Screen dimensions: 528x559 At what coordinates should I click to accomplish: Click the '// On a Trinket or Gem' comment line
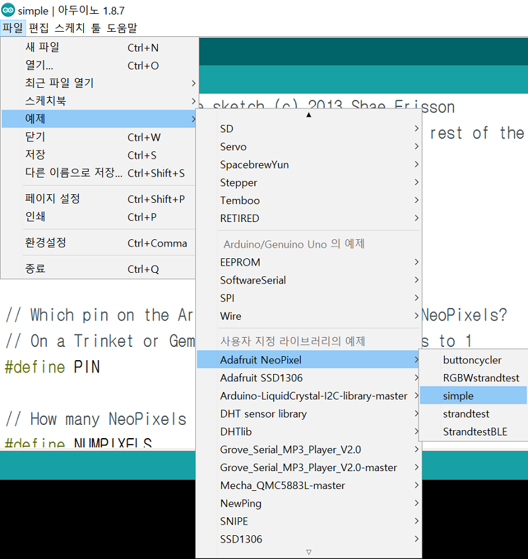[100, 341]
